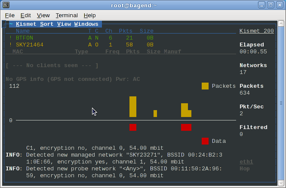Click the Filtered label
This screenshot has width=286, height=188.
(x=253, y=127)
